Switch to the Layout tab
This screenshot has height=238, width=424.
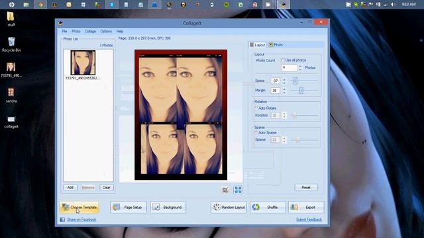(x=257, y=45)
